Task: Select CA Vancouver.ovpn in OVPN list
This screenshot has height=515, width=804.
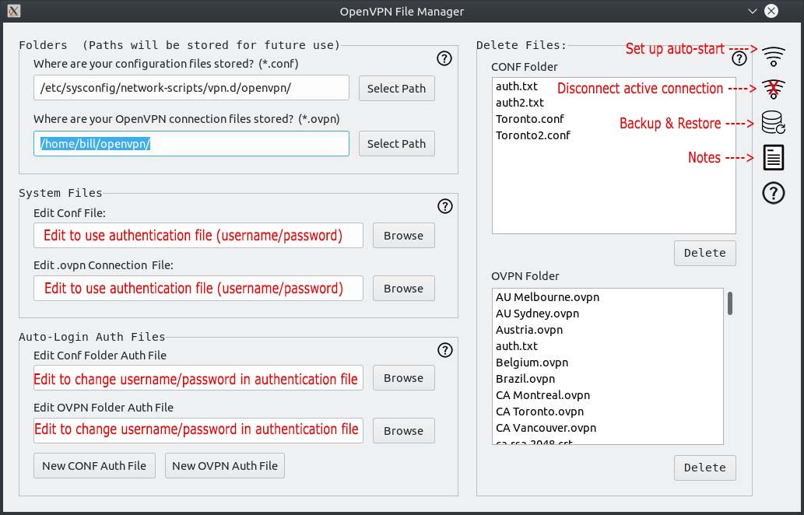Action: point(608,429)
